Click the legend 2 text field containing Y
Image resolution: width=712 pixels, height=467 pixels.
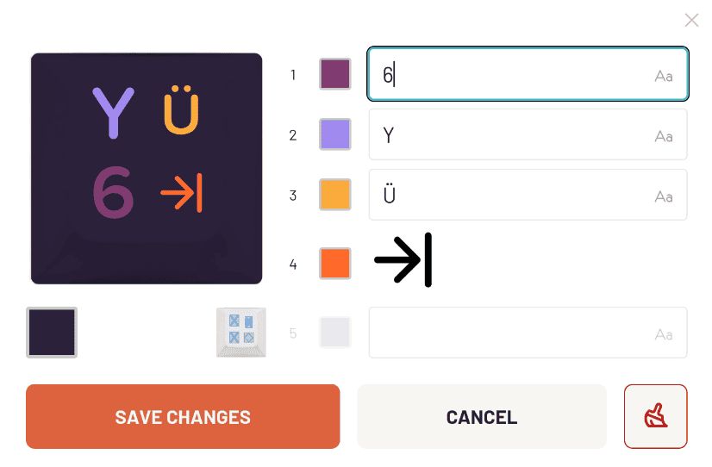click(x=509, y=134)
